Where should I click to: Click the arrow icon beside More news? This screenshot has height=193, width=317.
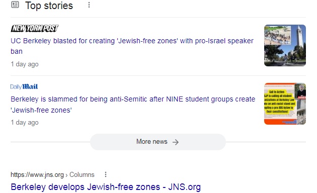(x=176, y=142)
